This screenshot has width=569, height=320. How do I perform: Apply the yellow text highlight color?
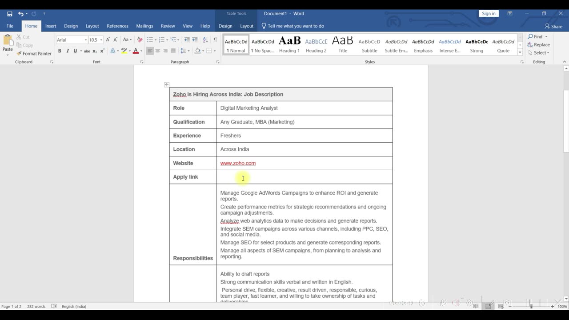[x=124, y=51]
